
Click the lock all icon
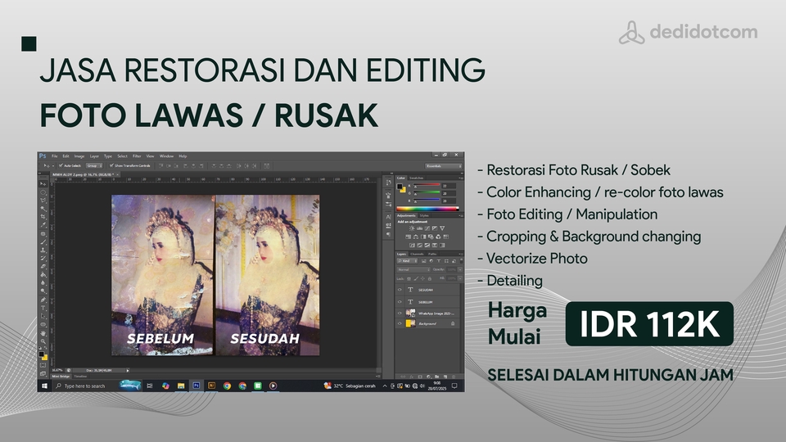click(x=430, y=278)
